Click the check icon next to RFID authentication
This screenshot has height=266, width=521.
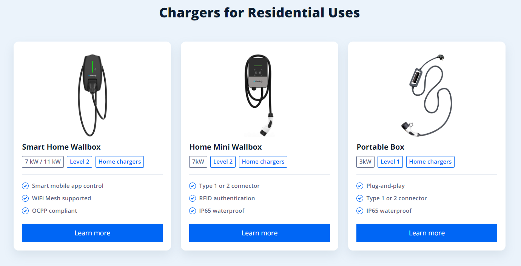pyautogui.click(x=193, y=198)
